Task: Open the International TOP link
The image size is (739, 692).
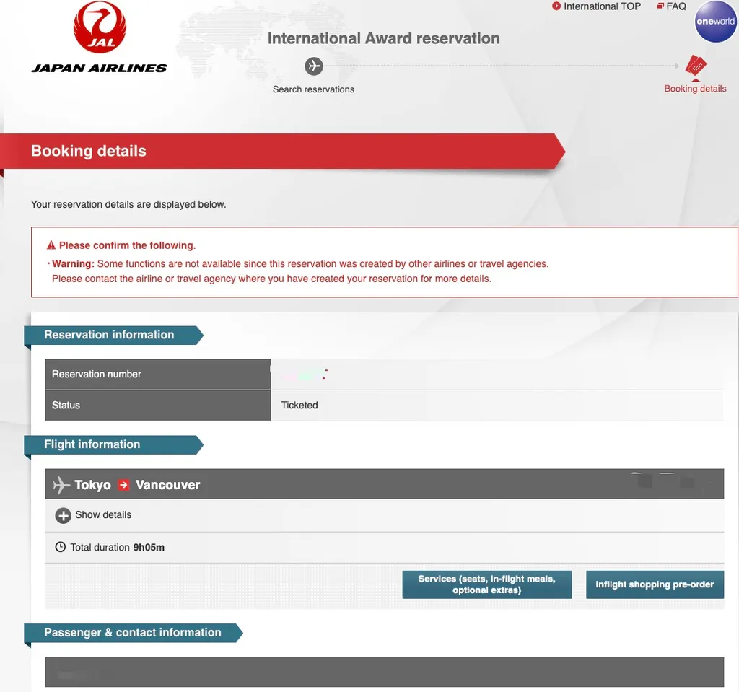Action: [x=602, y=6]
